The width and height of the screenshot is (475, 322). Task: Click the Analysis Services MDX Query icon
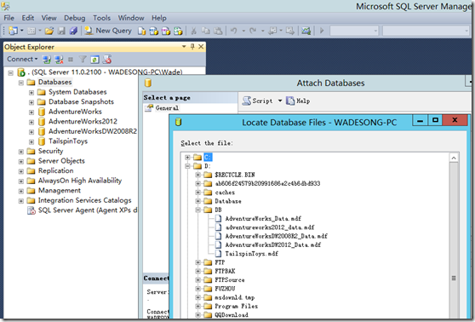click(x=153, y=31)
